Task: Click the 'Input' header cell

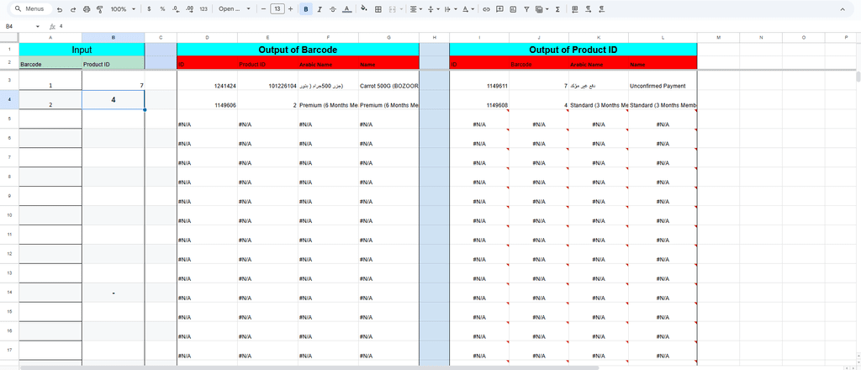Action: [82, 50]
